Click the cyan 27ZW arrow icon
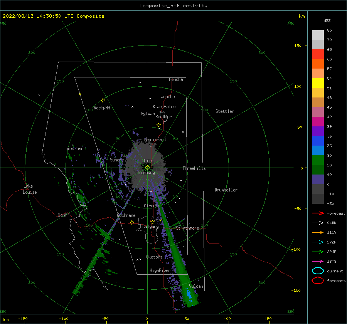 pos(318,242)
